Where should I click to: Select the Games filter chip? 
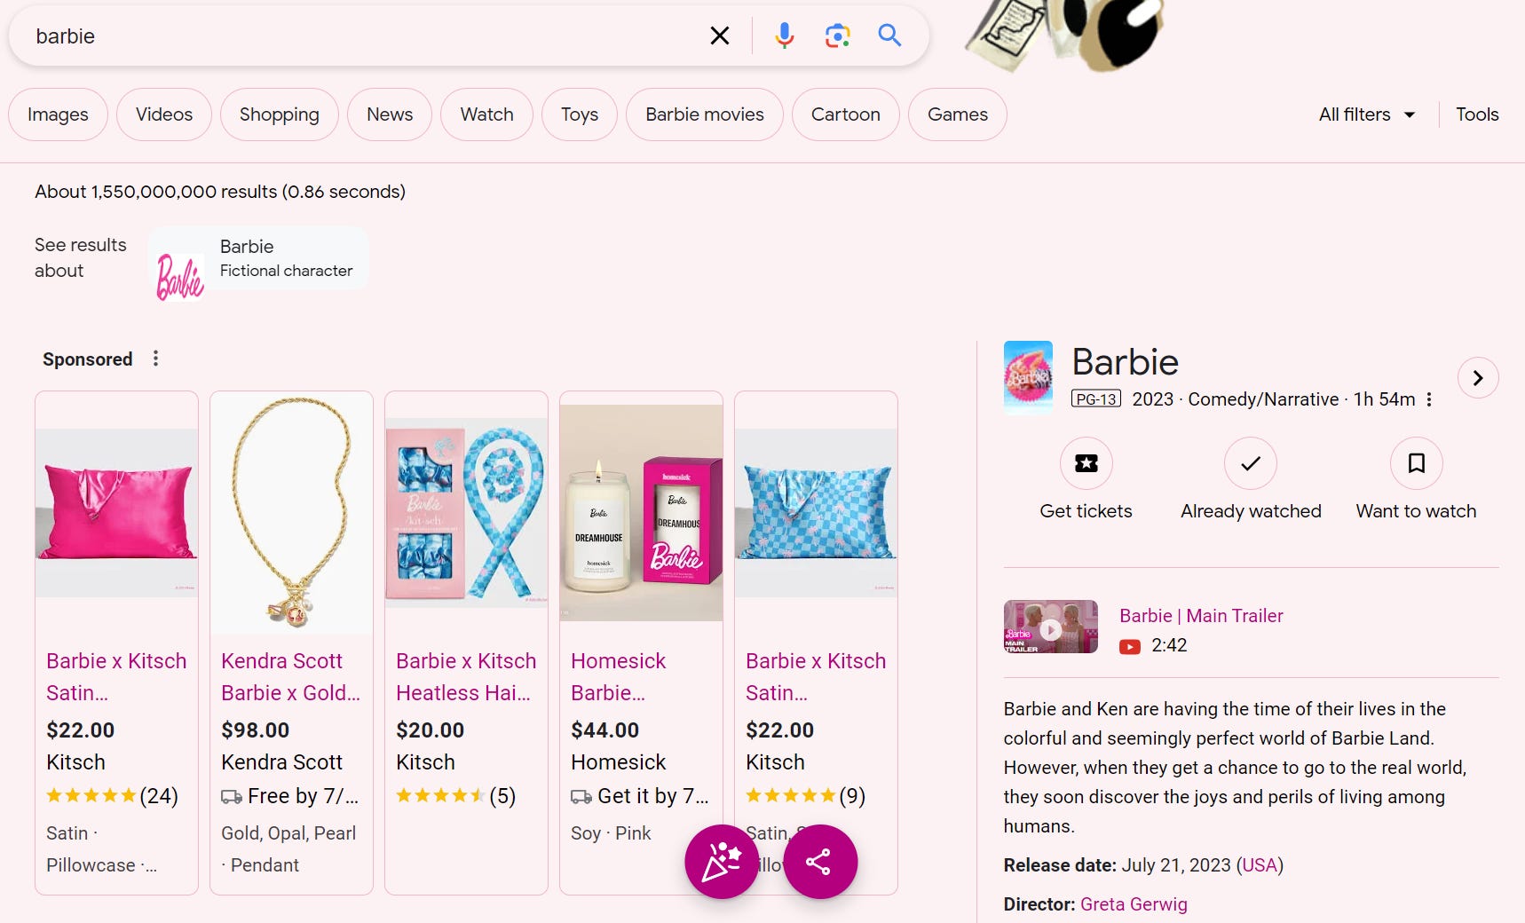[958, 114]
